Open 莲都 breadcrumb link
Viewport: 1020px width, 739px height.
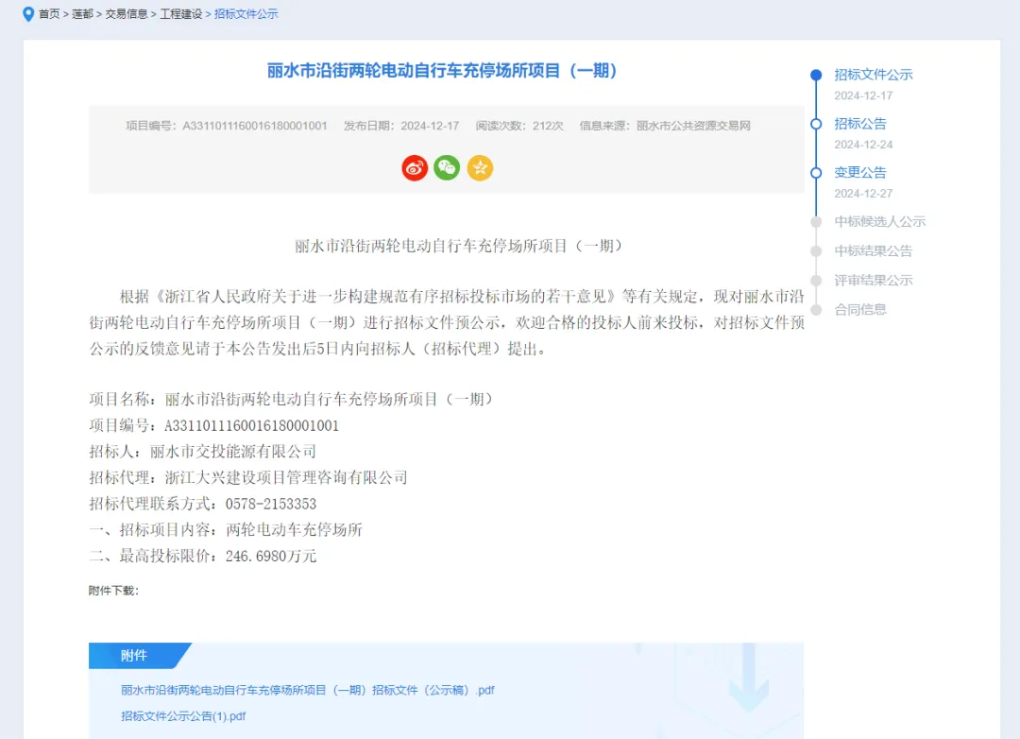point(82,13)
